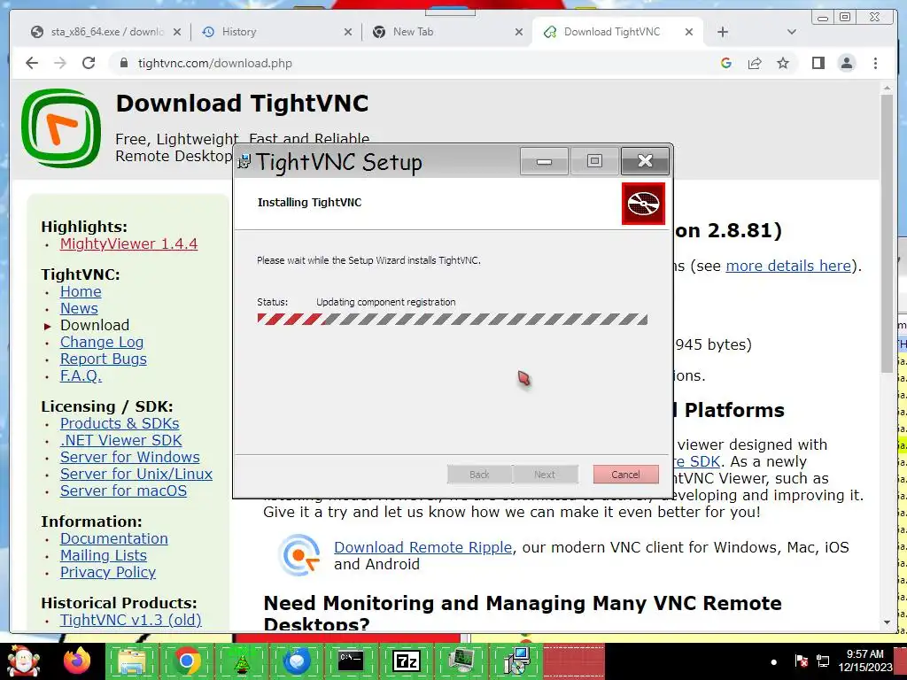Open a new browser tab
The image size is (907, 680).
(x=723, y=32)
